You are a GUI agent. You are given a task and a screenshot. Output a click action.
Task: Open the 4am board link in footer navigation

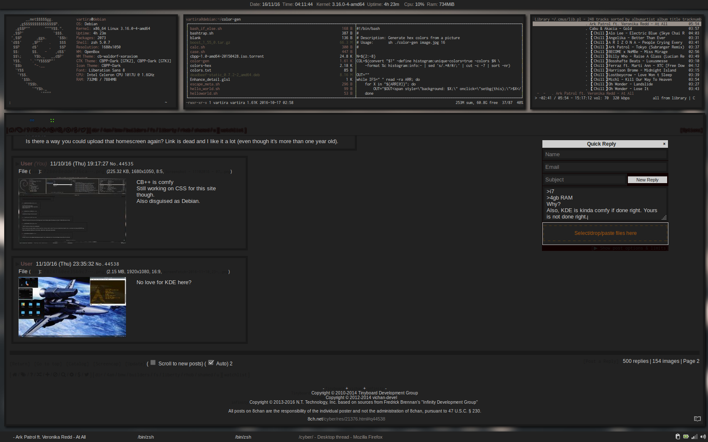pyautogui.click(x=110, y=374)
